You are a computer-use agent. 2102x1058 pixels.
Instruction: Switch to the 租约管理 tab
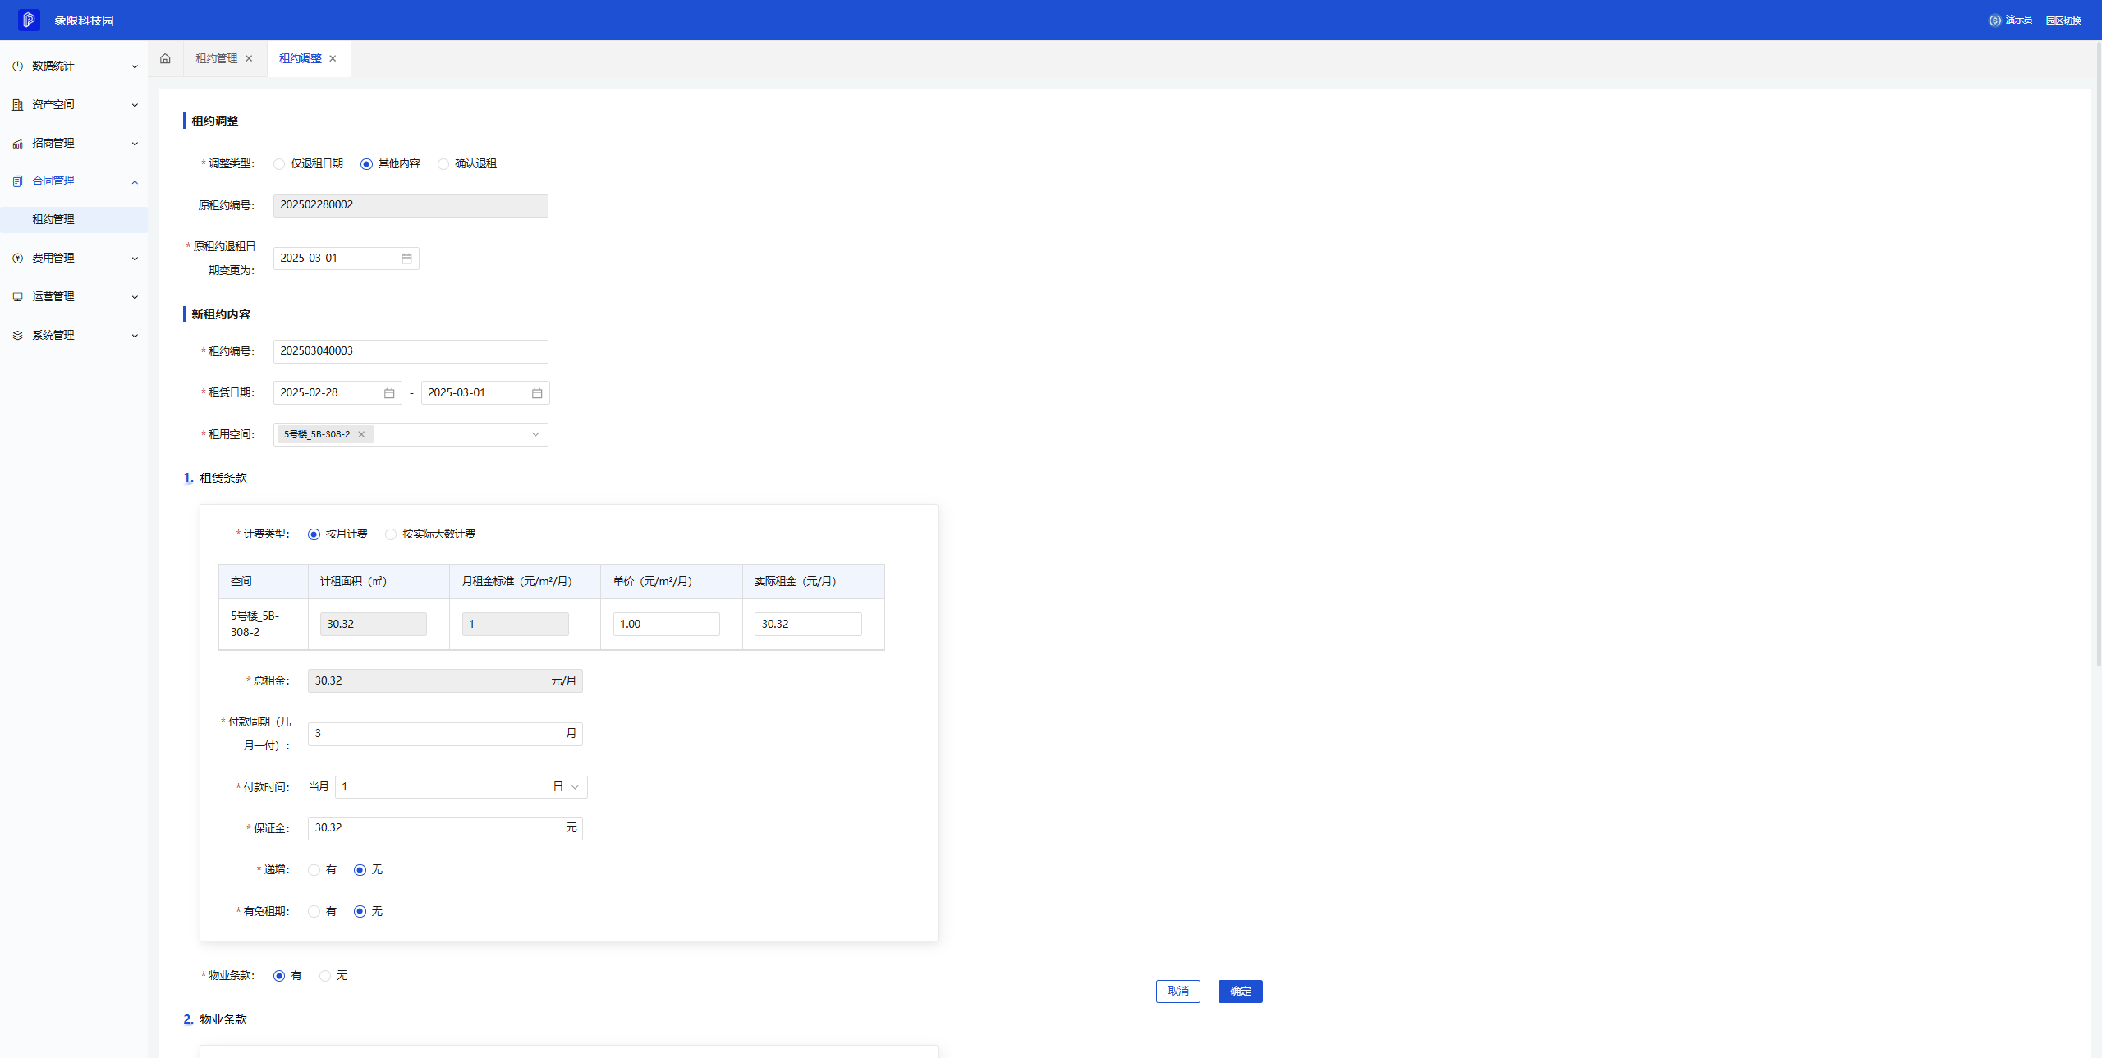point(216,58)
